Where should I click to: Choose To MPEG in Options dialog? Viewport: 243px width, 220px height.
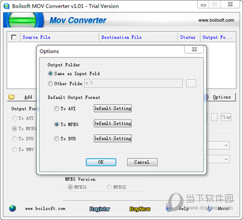click(x=57, y=124)
